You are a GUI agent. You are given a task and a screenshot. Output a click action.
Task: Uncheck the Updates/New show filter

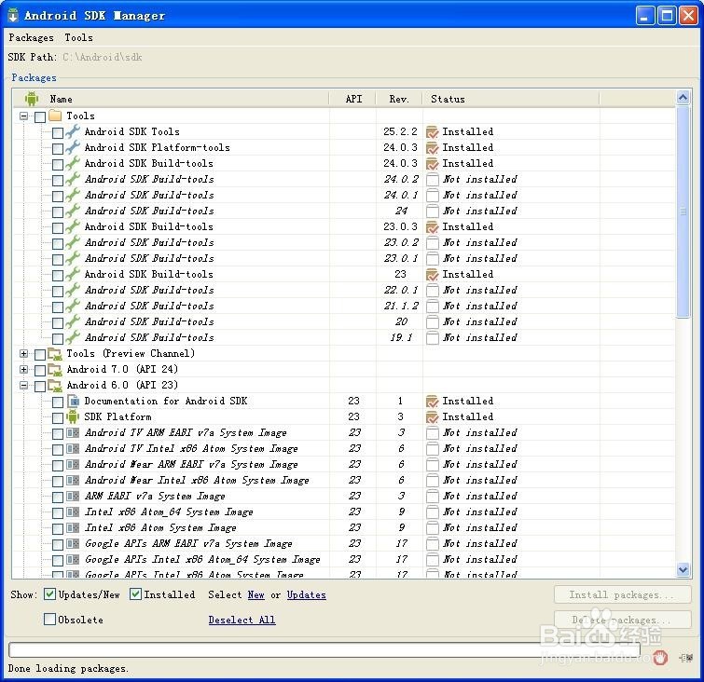[x=49, y=594]
